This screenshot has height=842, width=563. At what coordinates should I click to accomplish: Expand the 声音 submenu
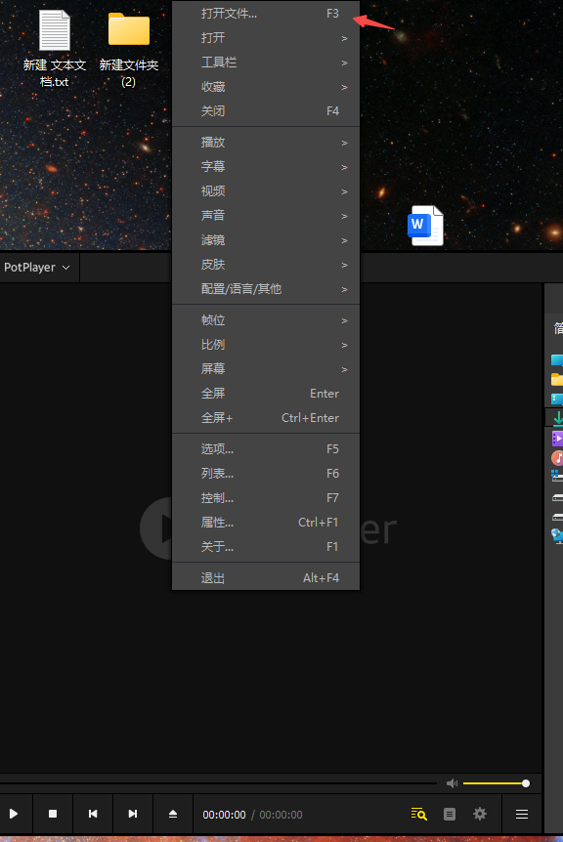pos(266,215)
